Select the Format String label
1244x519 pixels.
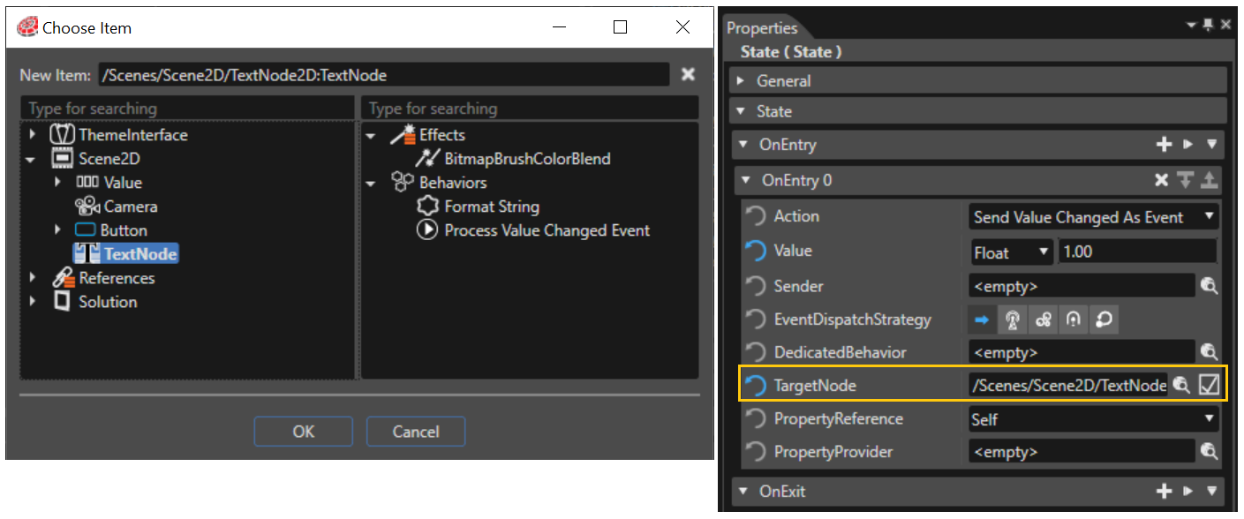(492, 207)
